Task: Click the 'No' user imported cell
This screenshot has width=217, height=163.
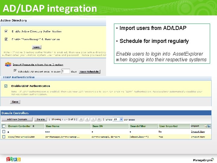Action: pyautogui.click(x=160, y=132)
